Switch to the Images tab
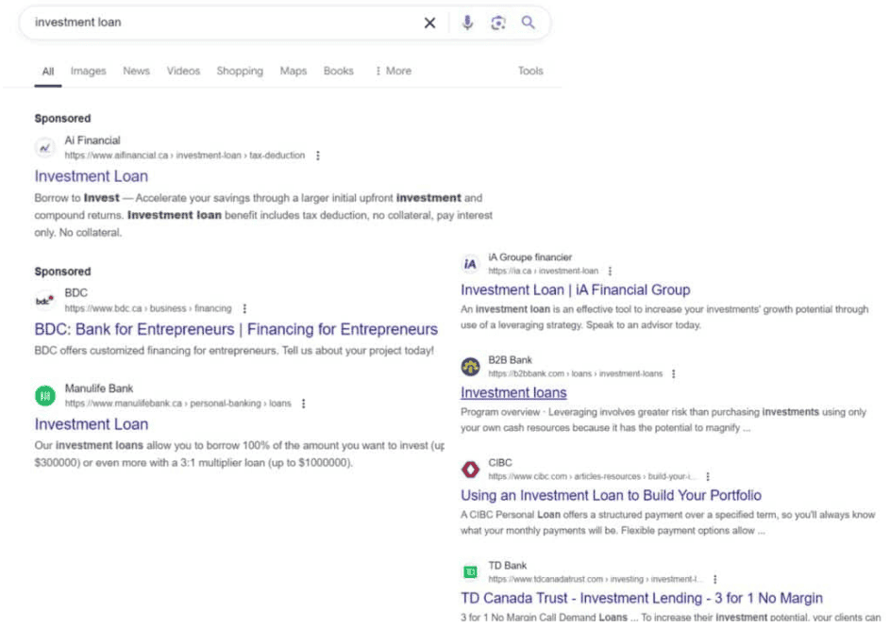This screenshot has width=890, height=628. point(88,71)
